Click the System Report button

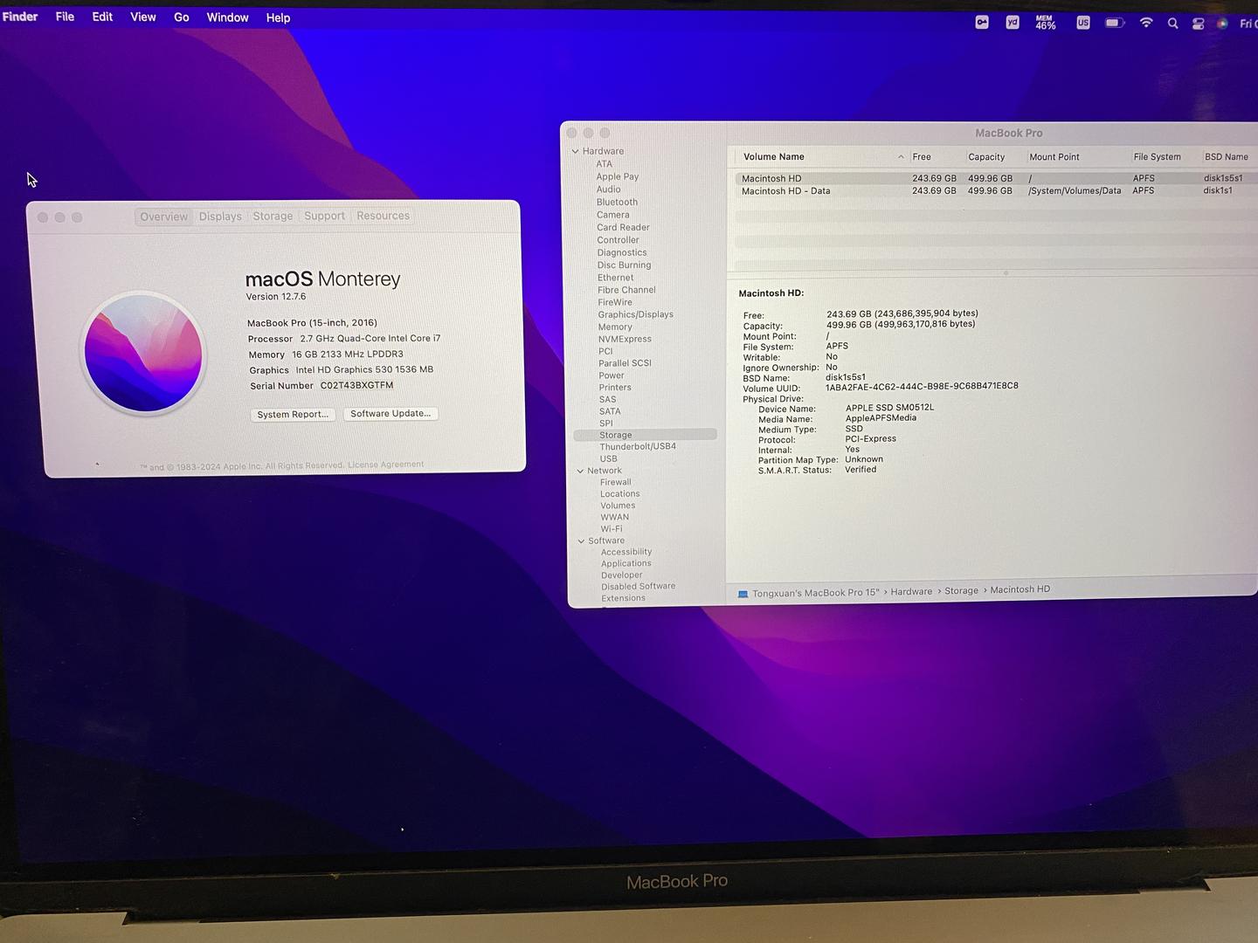[x=293, y=415]
